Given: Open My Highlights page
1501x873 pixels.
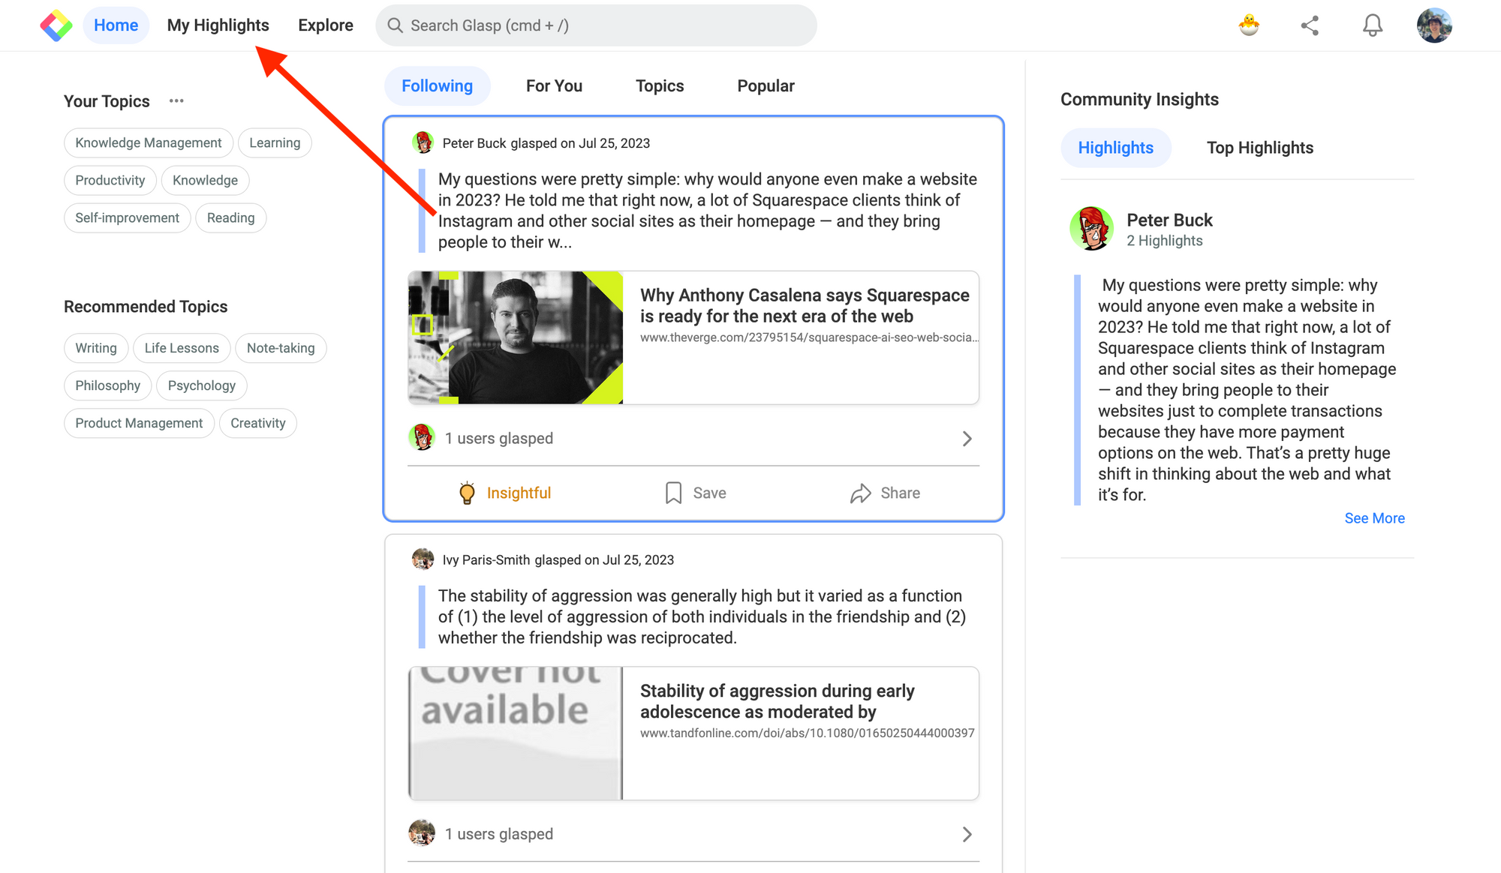Looking at the screenshot, I should click(218, 25).
